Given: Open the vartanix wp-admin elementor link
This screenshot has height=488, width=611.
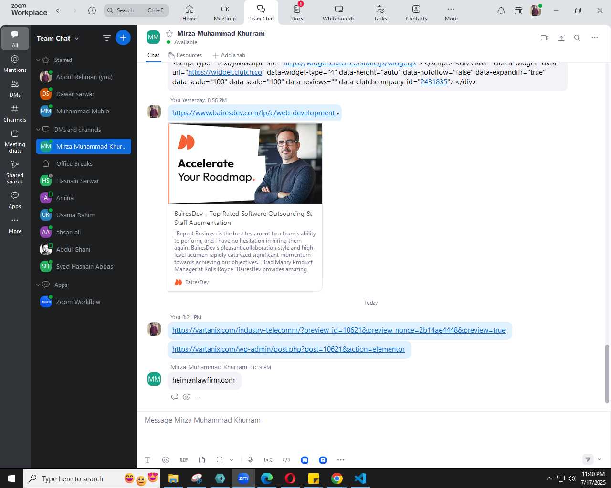Looking at the screenshot, I should [x=288, y=349].
